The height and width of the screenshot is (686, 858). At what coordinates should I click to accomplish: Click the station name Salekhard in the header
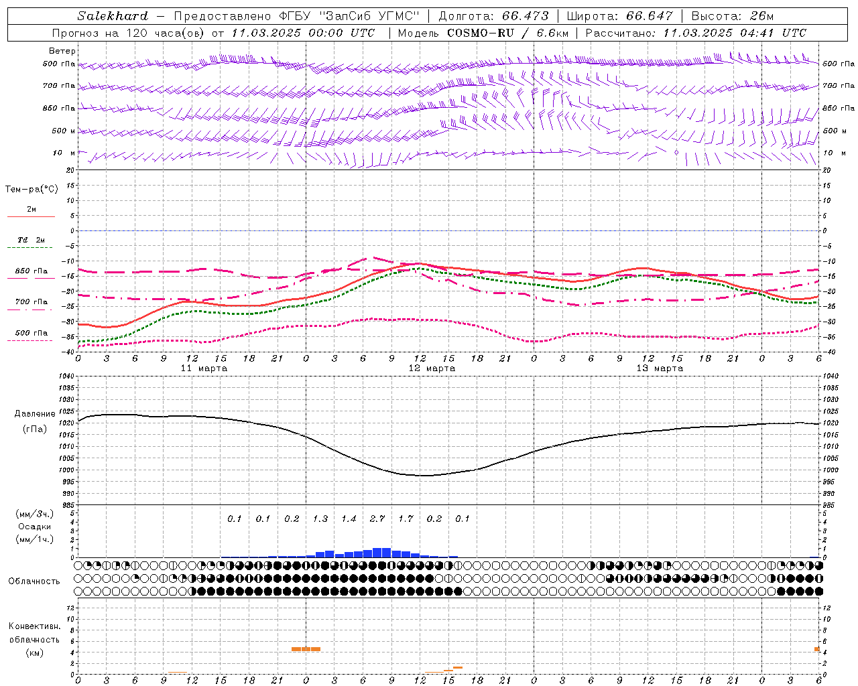pos(113,16)
